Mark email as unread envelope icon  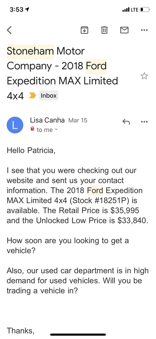click(x=124, y=30)
